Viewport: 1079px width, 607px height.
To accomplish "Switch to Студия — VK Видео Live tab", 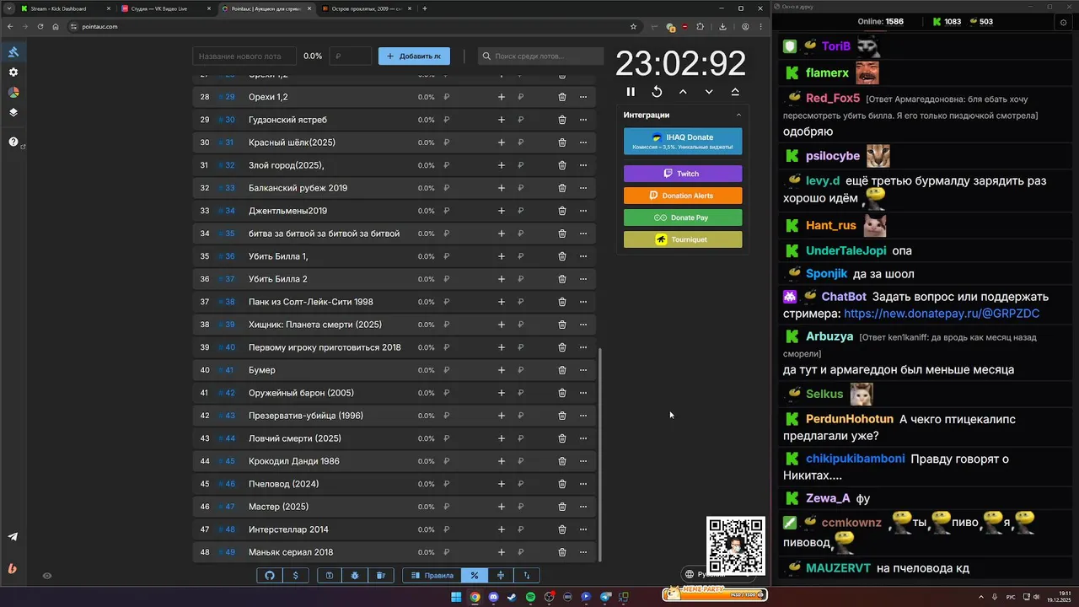I will [164, 8].
